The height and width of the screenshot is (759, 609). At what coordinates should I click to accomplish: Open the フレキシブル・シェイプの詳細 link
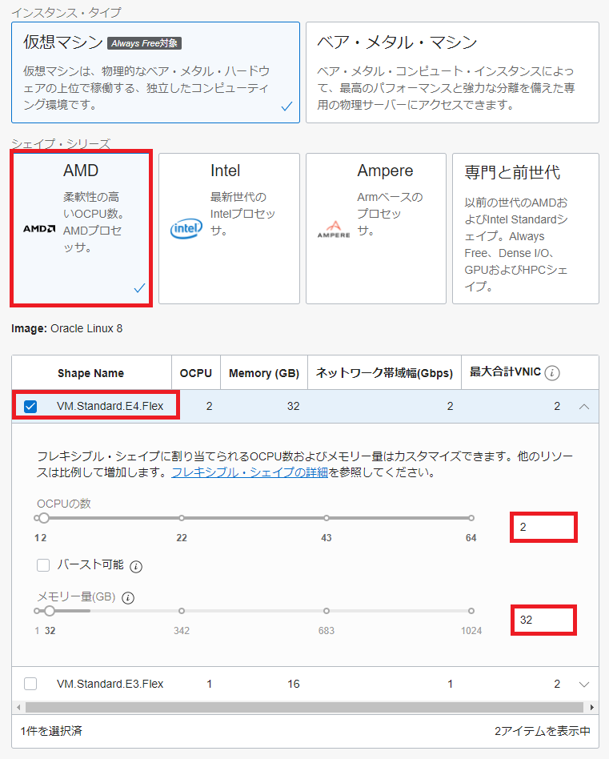249,472
